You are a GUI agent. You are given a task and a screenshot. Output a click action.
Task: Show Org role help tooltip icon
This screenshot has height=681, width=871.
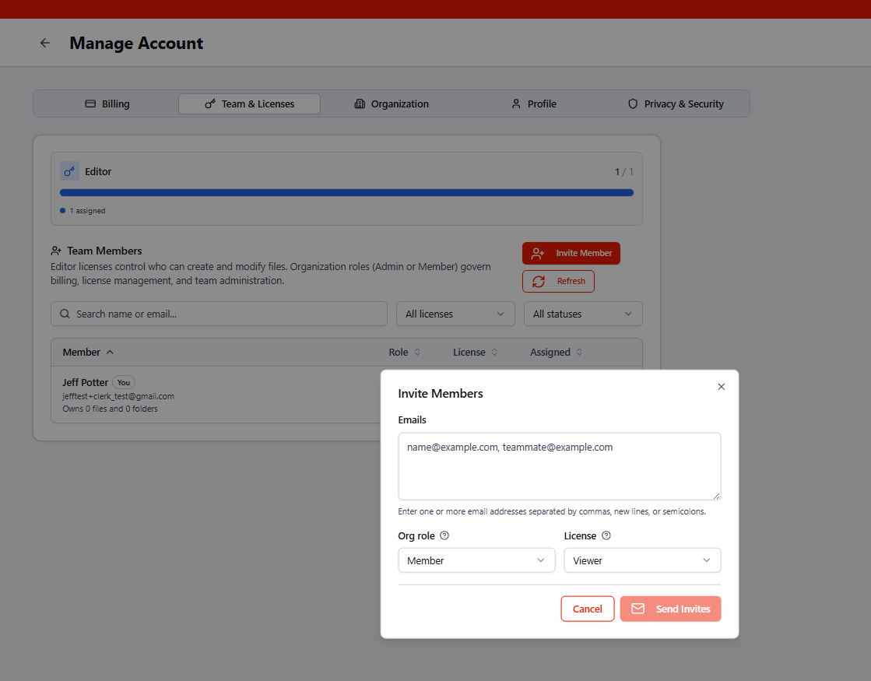pos(444,535)
